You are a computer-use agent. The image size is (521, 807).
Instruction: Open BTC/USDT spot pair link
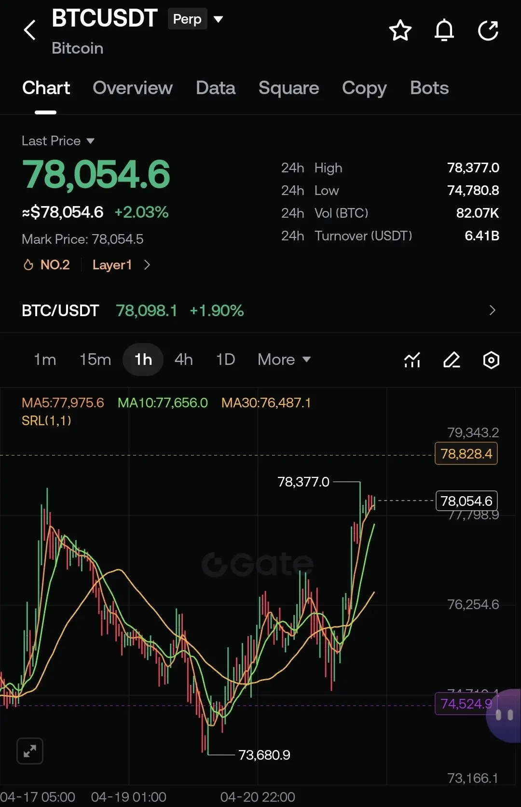click(60, 310)
